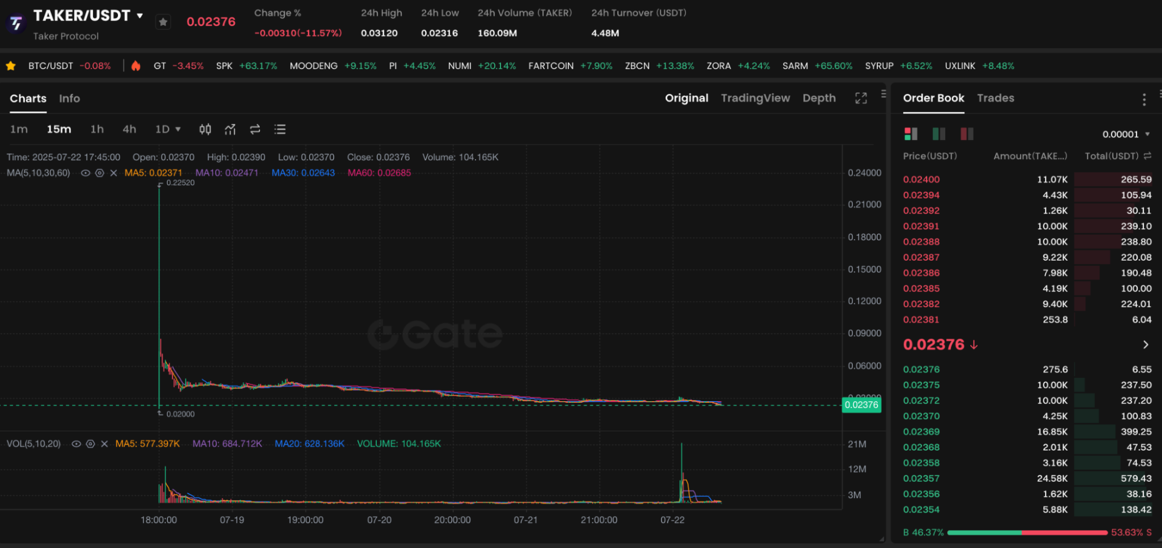Select the 15m timeframe

click(59, 129)
